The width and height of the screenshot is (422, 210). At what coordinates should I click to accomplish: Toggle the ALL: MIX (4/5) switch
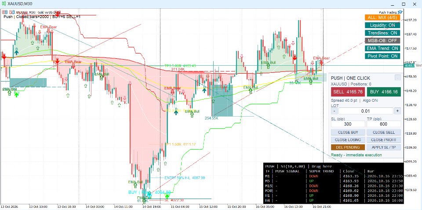pyautogui.click(x=382, y=18)
